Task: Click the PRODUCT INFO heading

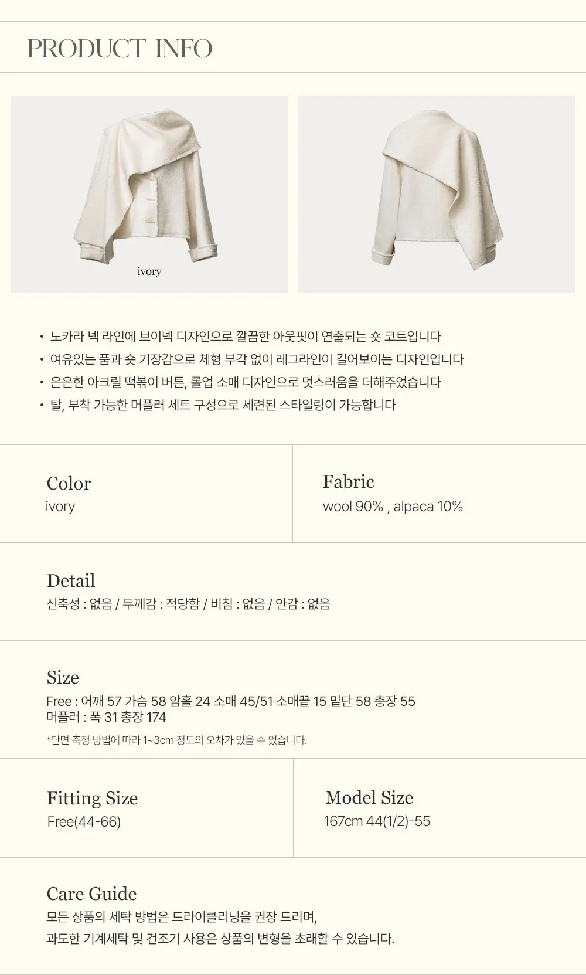Action: [120, 49]
